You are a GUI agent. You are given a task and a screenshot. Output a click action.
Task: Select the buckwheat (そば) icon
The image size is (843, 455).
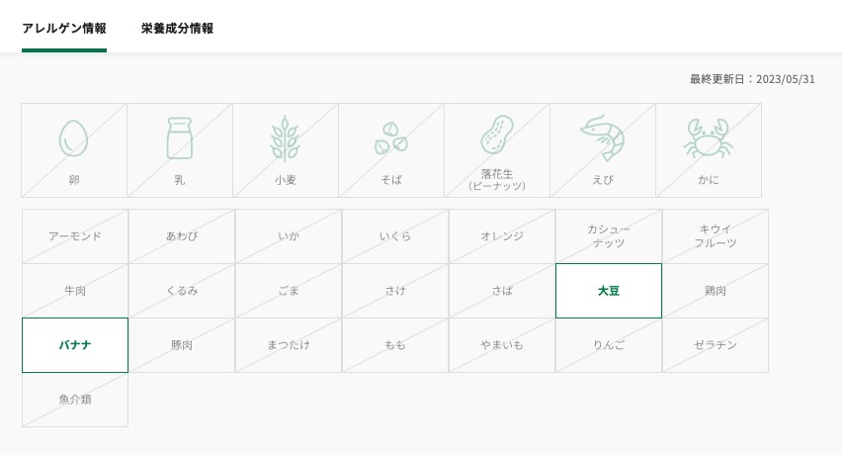(390, 138)
